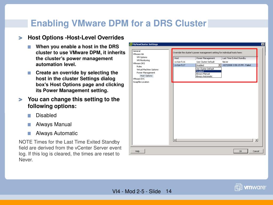Click horizontal scrollbar right arrow

(256, 140)
